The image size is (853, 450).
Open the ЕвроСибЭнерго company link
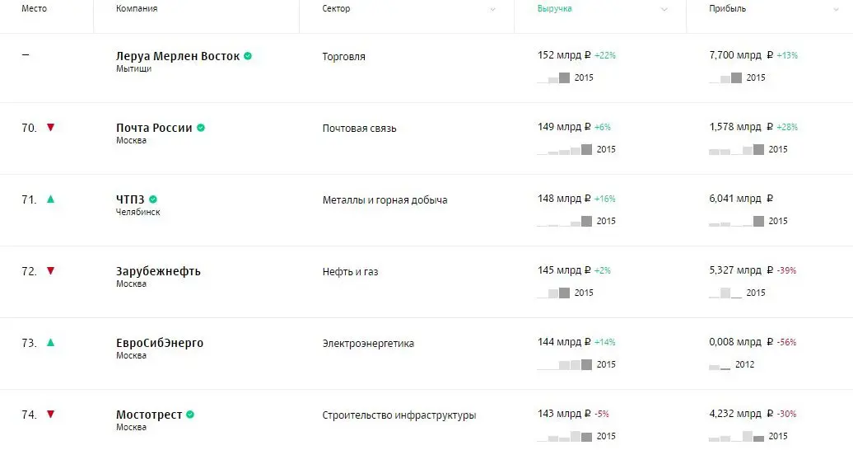pyautogui.click(x=160, y=343)
